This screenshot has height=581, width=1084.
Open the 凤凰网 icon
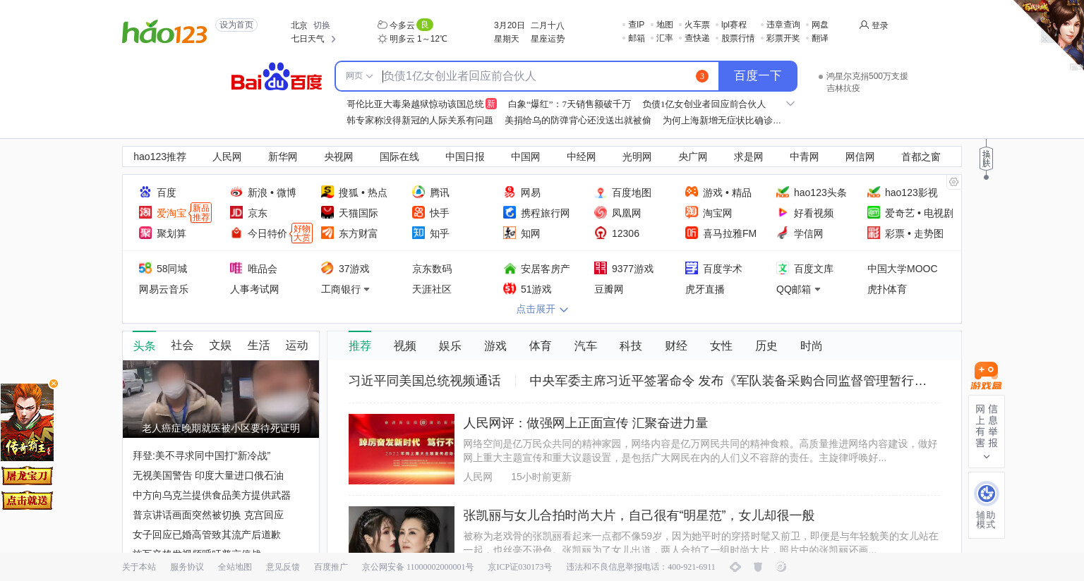601,212
